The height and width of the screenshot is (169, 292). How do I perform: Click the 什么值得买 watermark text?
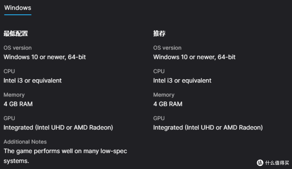[x=277, y=163]
